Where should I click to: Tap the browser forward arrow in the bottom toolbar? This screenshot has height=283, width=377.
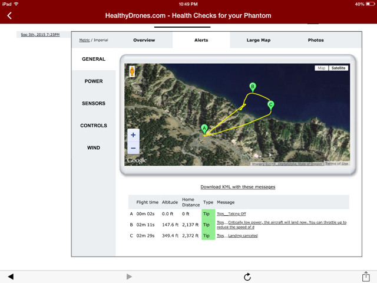point(129,277)
